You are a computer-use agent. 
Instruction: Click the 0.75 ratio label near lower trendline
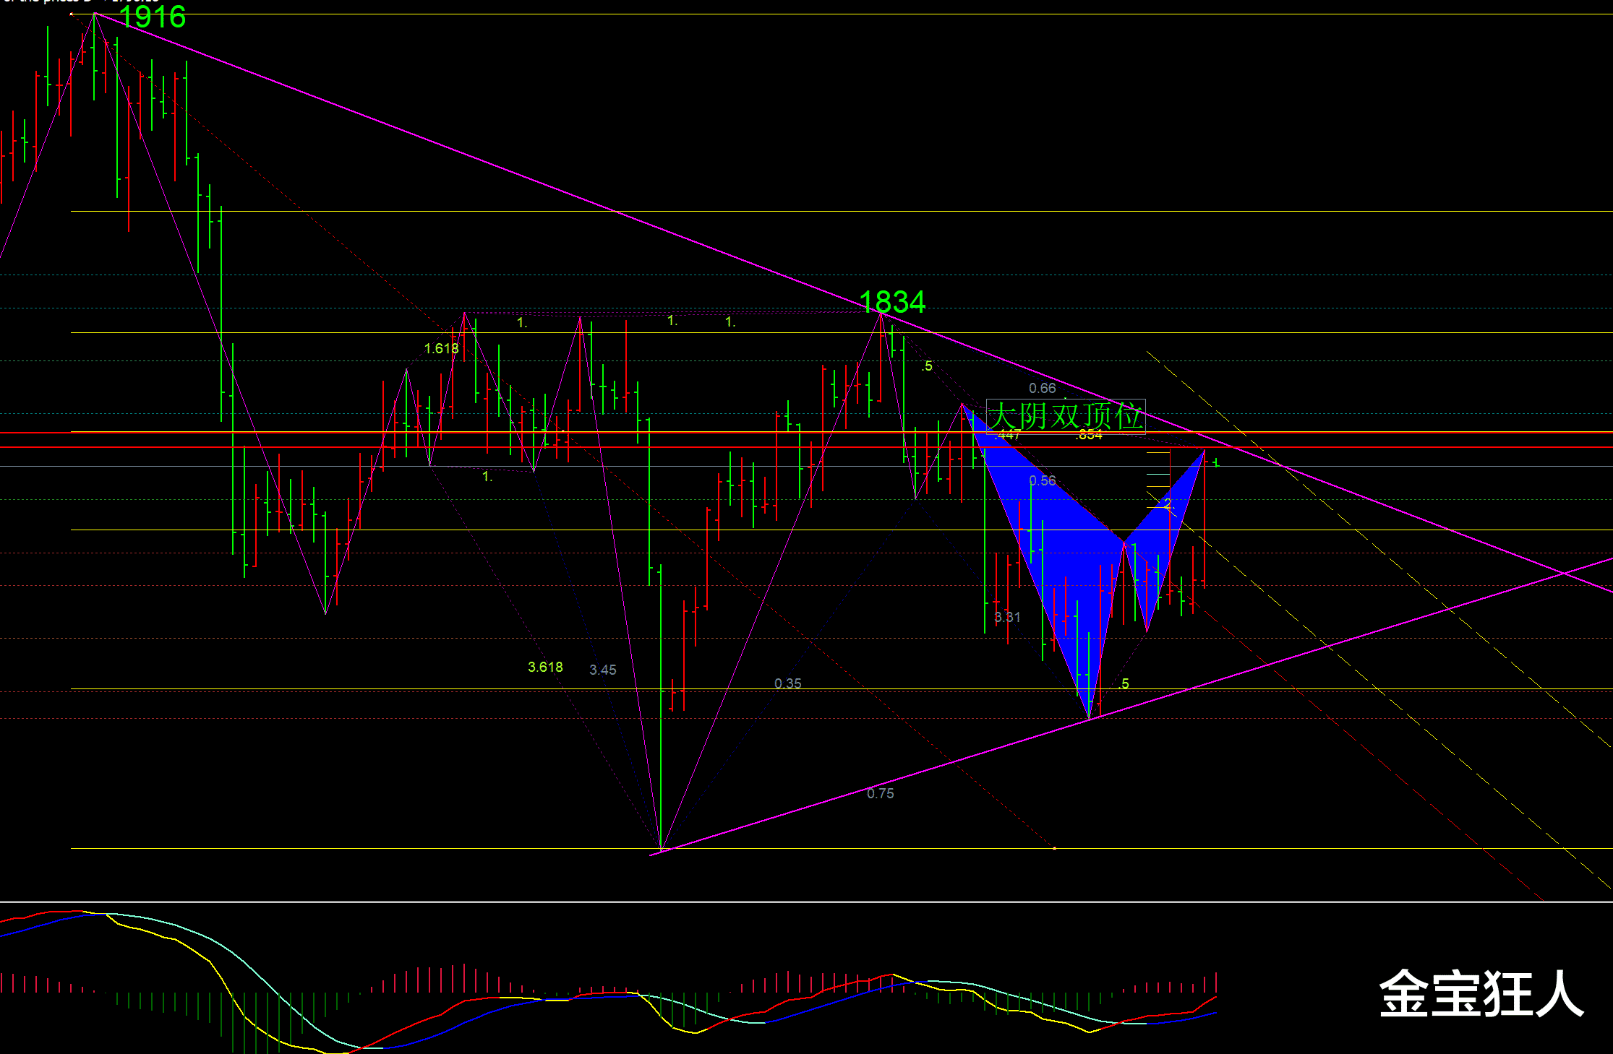tap(880, 793)
